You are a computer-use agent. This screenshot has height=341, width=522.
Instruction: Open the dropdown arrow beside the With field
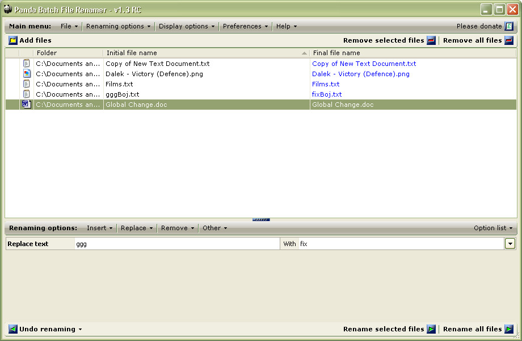[x=510, y=244]
